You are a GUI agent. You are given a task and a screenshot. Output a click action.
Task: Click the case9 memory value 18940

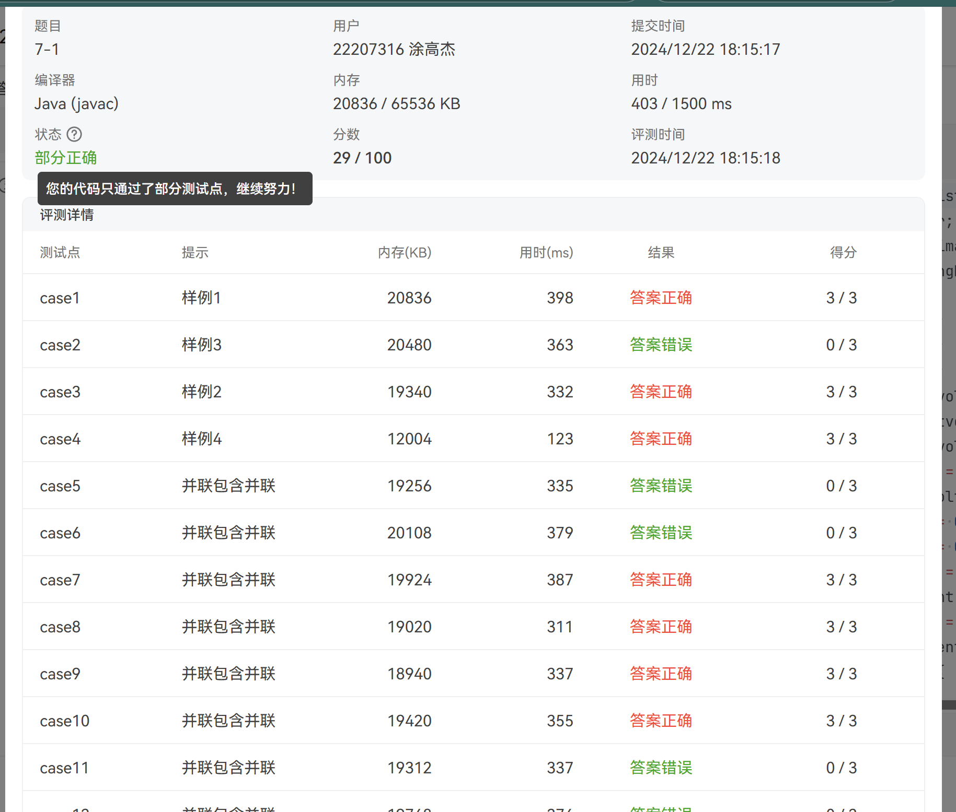[409, 674]
